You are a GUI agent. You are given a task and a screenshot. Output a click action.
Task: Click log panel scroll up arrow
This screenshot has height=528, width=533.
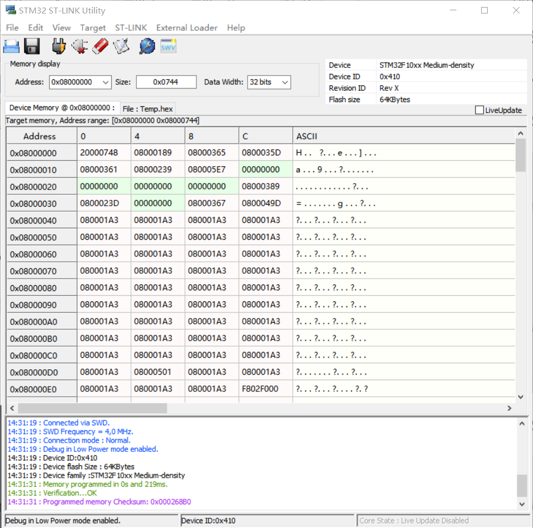click(x=522, y=424)
